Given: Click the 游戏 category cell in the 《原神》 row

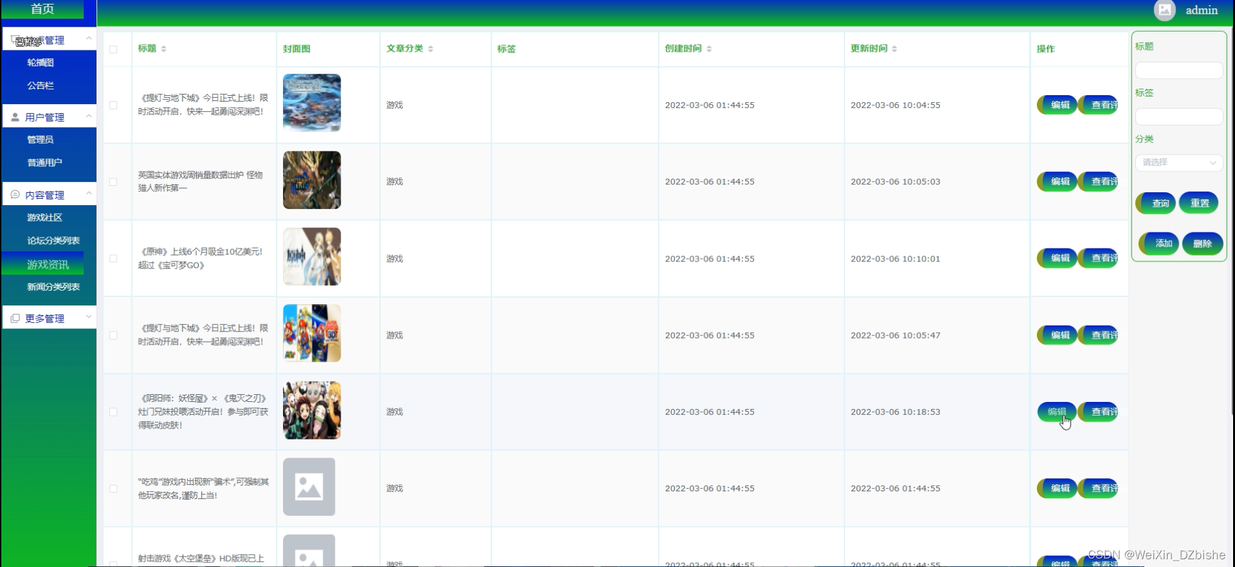Looking at the screenshot, I should (x=394, y=258).
